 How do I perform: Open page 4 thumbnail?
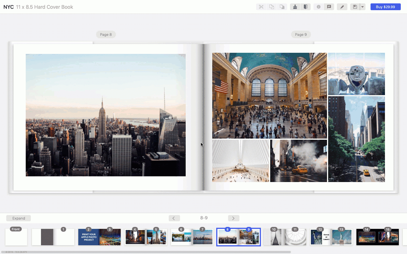coord(135,237)
